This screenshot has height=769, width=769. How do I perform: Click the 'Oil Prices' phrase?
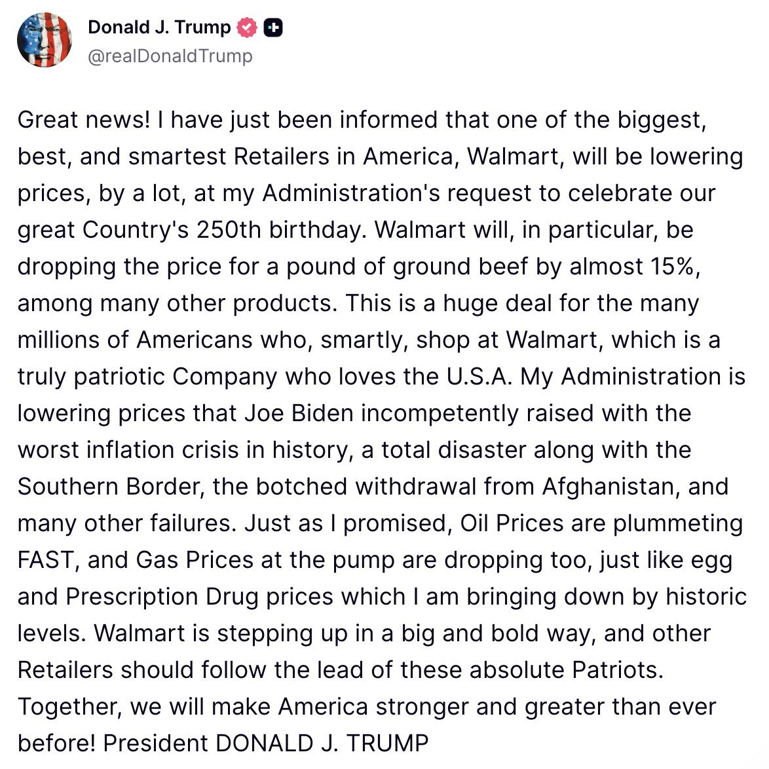(512, 523)
